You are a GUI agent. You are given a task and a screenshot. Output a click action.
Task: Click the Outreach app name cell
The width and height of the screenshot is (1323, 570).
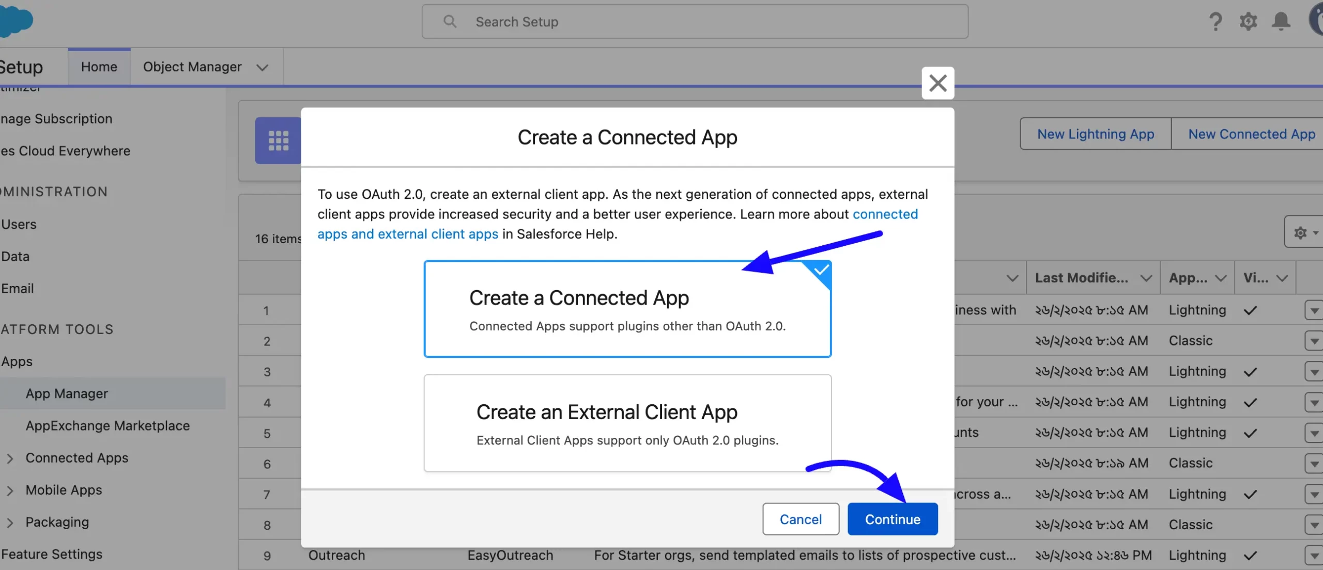(336, 555)
